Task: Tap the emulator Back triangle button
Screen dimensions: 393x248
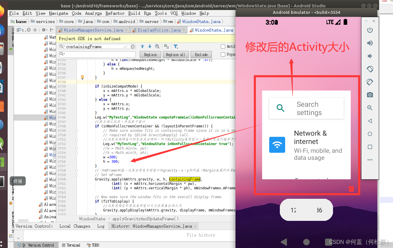Action: point(370,121)
